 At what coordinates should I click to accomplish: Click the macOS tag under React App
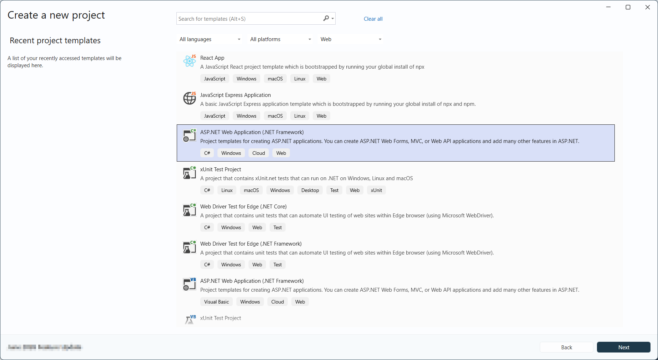(275, 79)
